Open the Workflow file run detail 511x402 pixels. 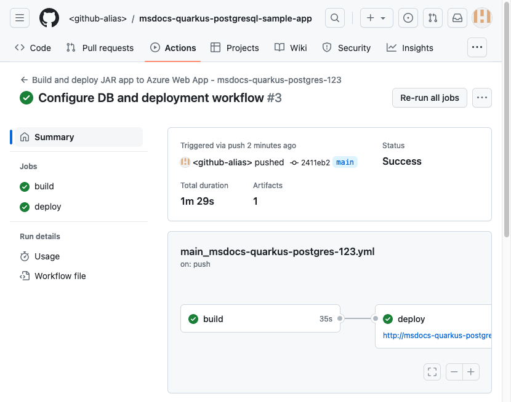60,276
